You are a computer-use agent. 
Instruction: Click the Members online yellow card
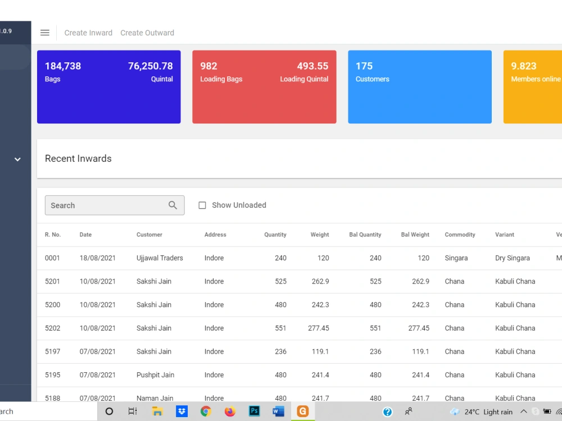(533, 87)
